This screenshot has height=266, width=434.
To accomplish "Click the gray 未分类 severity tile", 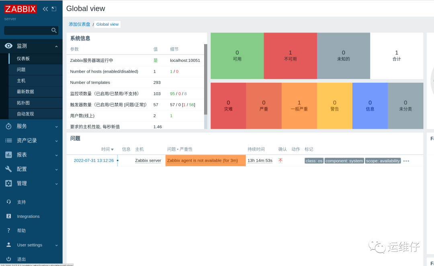I will pyautogui.click(x=405, y=106).
